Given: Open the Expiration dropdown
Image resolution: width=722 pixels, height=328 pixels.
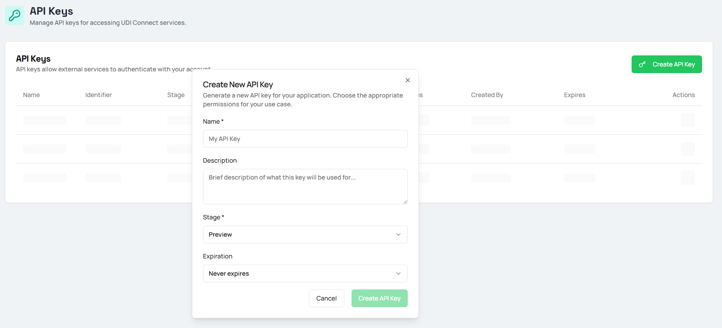Looking at the screenshot, I should [x=305, y=273].
